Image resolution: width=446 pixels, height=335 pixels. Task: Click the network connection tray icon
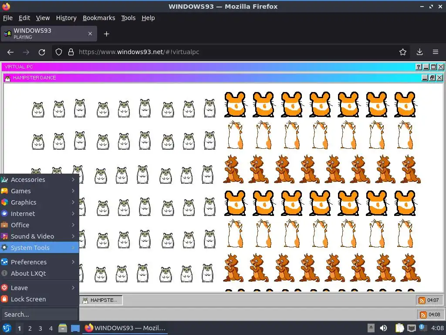point(411,328)
